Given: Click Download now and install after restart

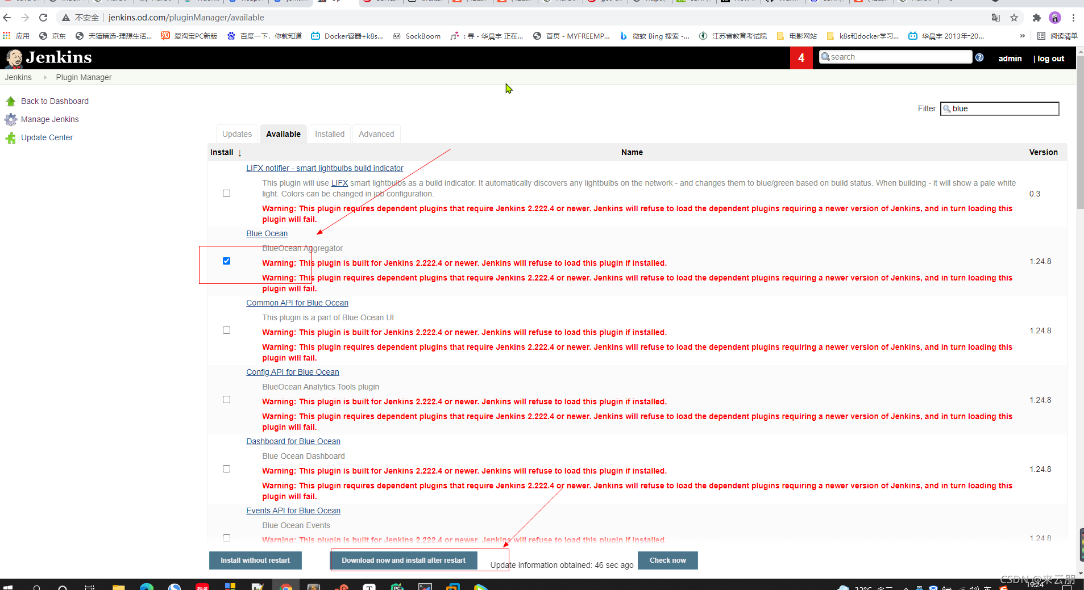Looking at the screenshot, I should 404,560.
